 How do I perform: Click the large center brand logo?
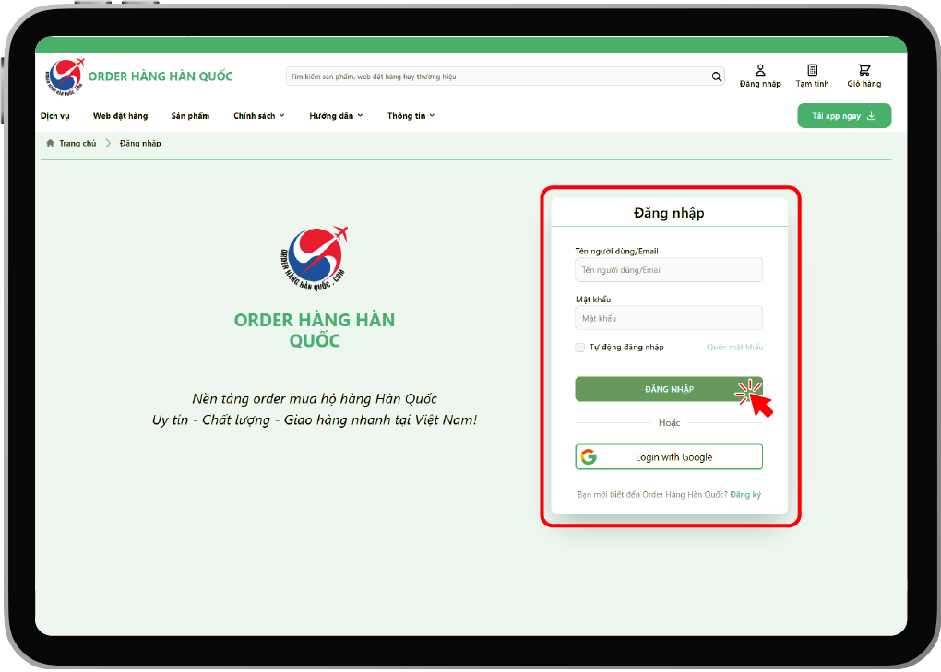(315, 259)
